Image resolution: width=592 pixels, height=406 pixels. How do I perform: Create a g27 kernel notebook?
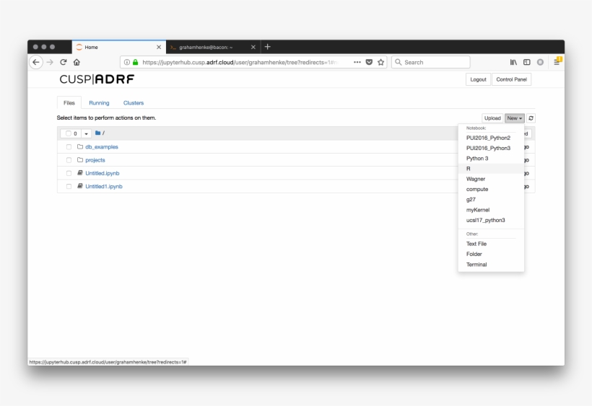491,200
